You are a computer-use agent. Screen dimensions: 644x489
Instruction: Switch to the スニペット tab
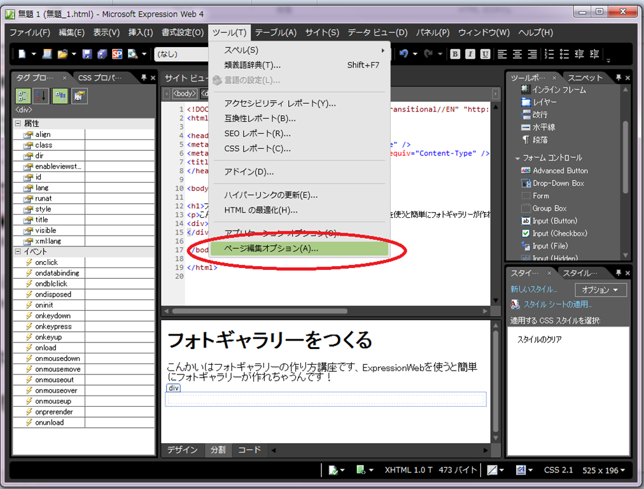[x=585, y=78]
